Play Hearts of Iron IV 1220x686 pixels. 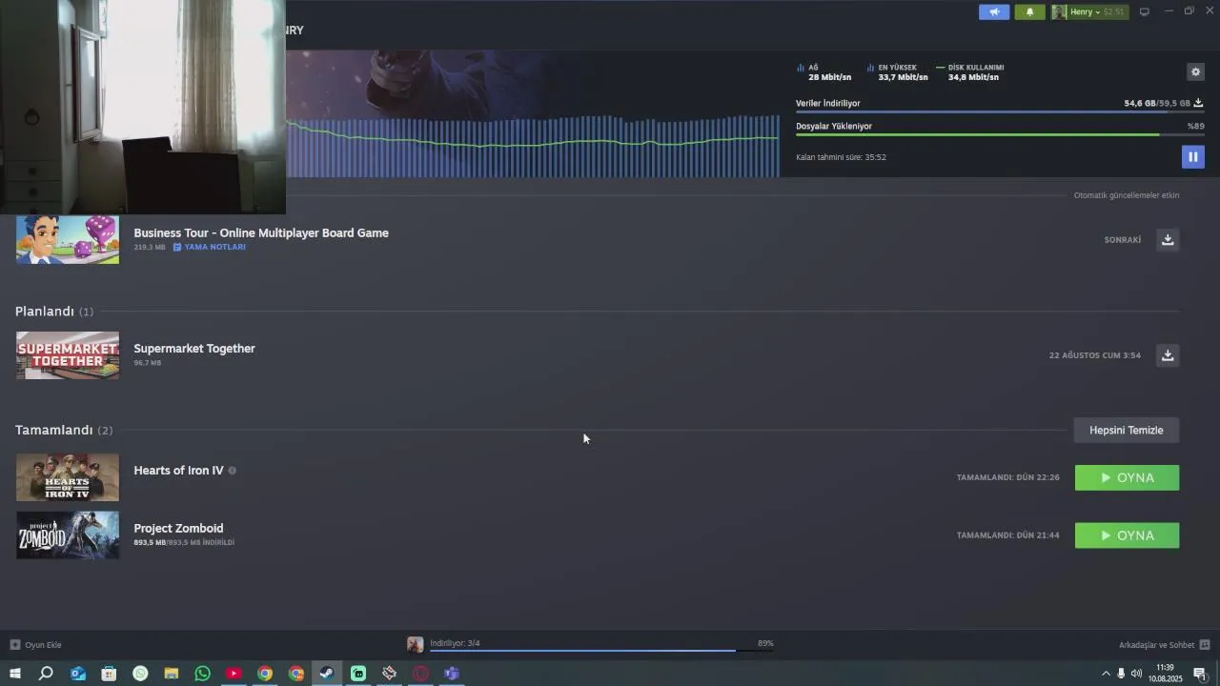click(x=1127, y=477)
